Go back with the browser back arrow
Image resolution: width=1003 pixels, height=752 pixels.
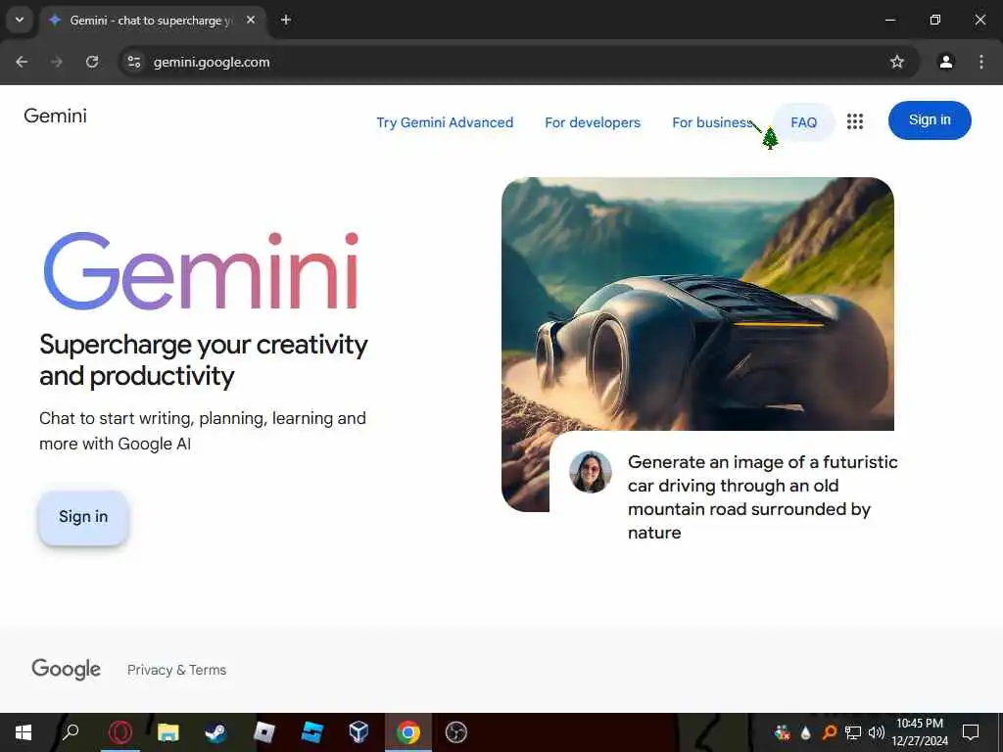[22, 62]
